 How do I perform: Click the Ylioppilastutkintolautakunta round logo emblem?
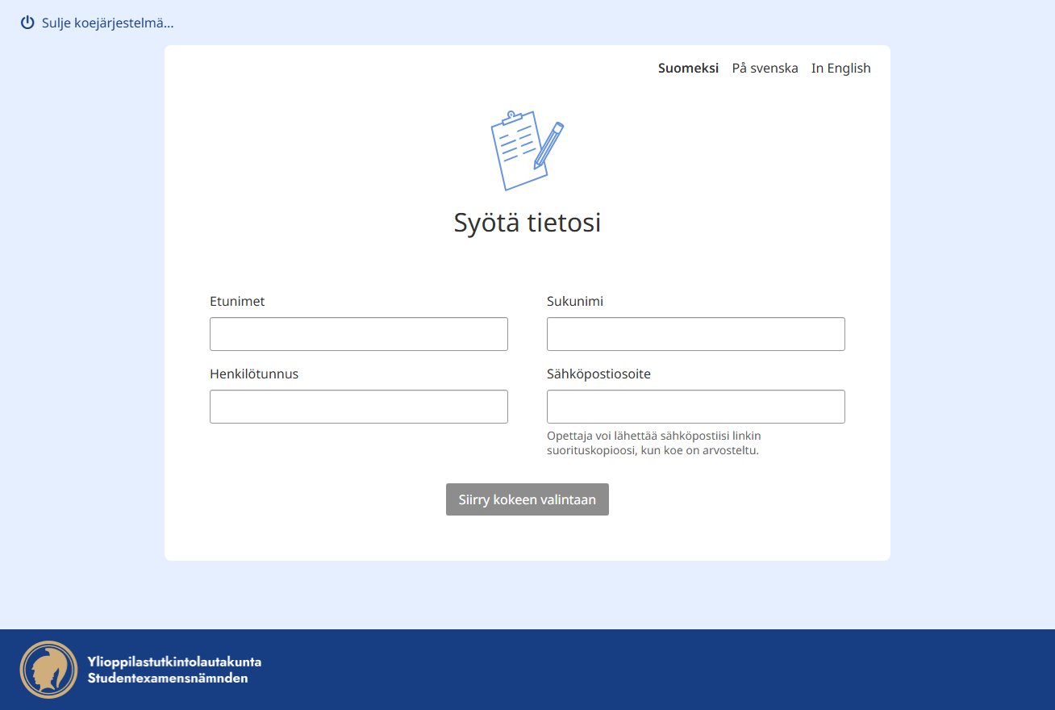(48, 670)
